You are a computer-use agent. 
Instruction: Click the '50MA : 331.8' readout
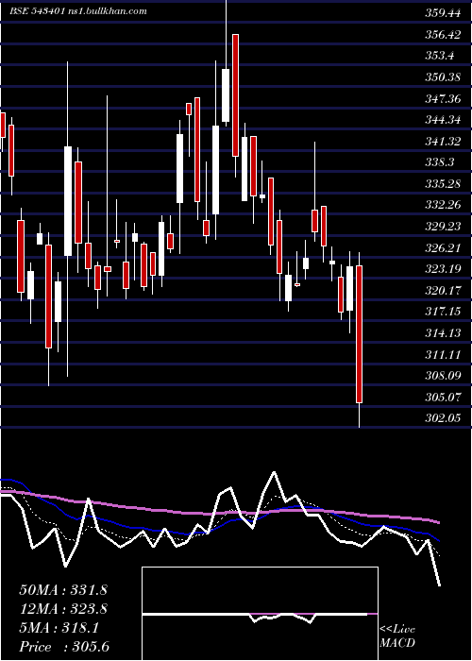point(63,590)
